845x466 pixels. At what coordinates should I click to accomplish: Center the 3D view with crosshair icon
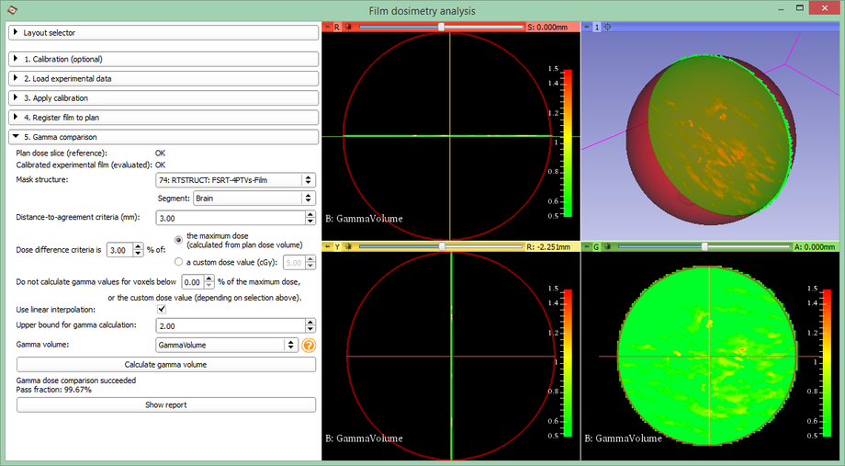[x=608, y=28]
